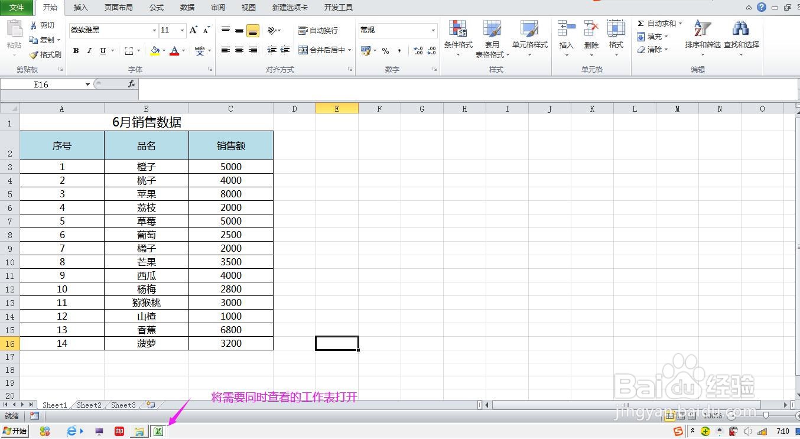Screen dimensions: 800x439
Task: Decrease decimal places
Action: tap(432, 51)
